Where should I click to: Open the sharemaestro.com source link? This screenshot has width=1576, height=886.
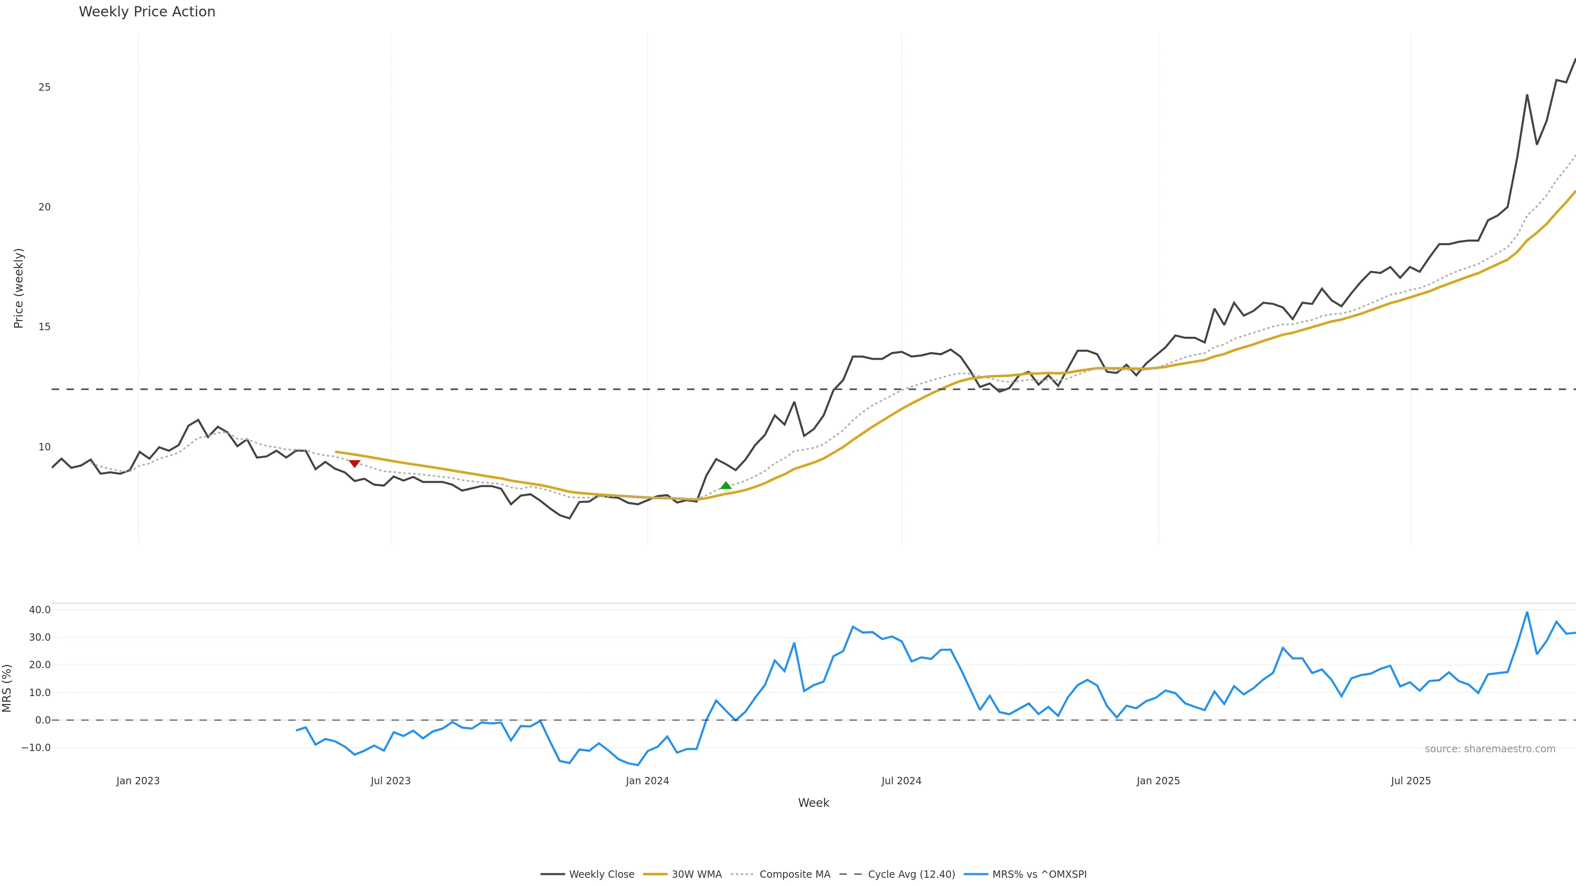point(1490,749)
